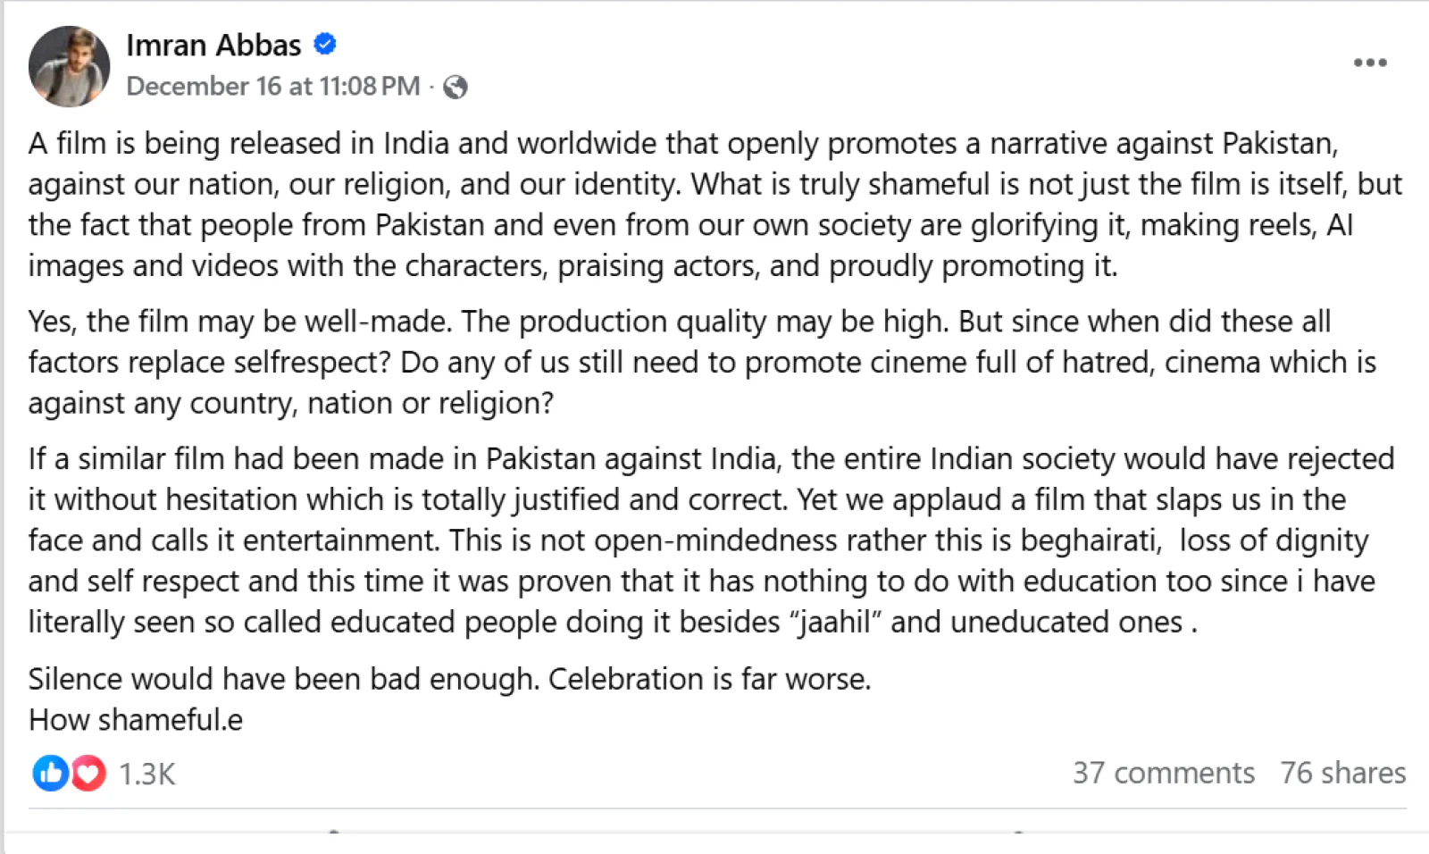Click the globe public-audience icon beside the timestamp
This screenshot has height=854, width=1429.
point(456,88)
